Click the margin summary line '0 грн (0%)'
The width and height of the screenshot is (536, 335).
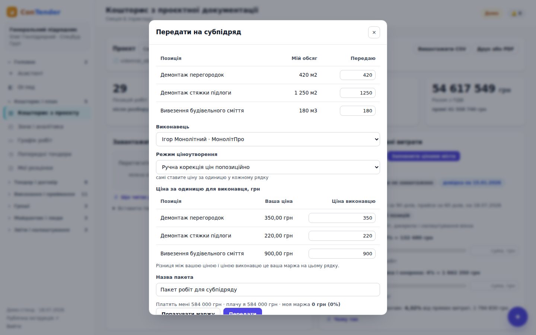point(326,304)
